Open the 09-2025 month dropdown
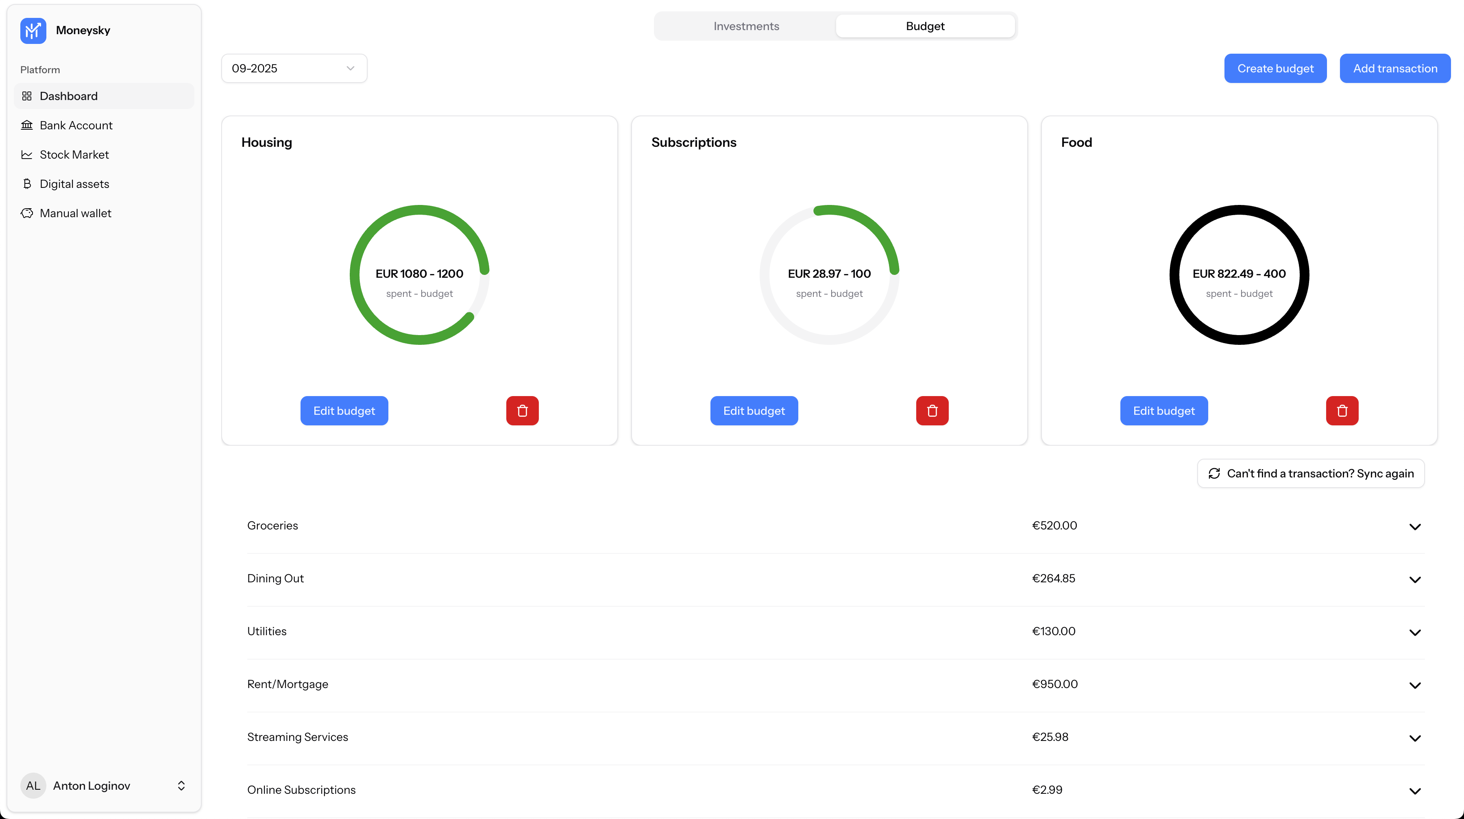The height and width of the screenshot is (819, 1464). pyautogui.click(x=294, y=68)
